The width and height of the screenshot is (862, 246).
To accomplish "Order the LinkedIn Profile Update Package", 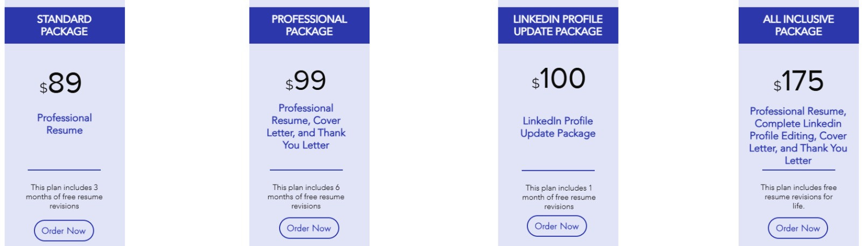I will [x=557, y=226].
